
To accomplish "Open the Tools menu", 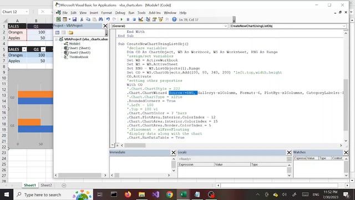I will (x=141, y=13).
